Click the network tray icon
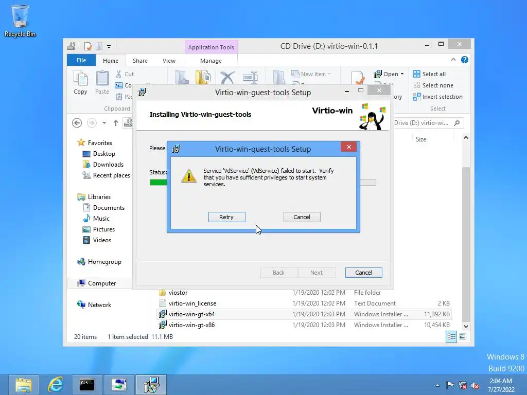 [463, 385]
